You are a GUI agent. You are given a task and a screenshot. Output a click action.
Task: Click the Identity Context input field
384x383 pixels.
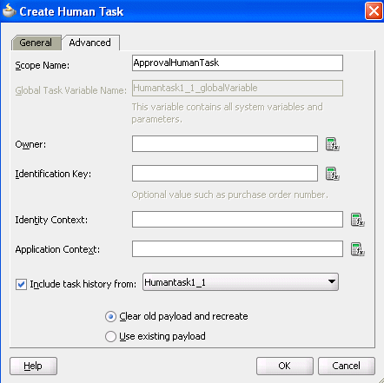(x=237, y=219)
